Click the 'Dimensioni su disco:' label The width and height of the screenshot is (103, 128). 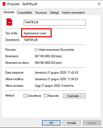click(x=17, y=63)
